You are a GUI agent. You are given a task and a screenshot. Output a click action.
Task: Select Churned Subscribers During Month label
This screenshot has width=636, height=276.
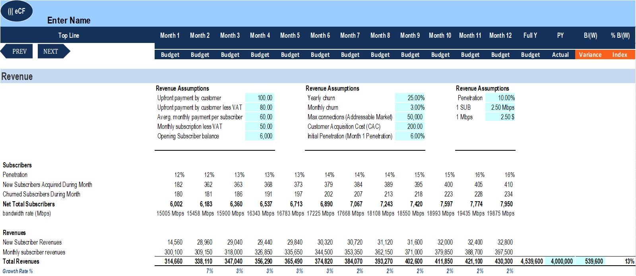pyautogui.click(x=41, y=194)
